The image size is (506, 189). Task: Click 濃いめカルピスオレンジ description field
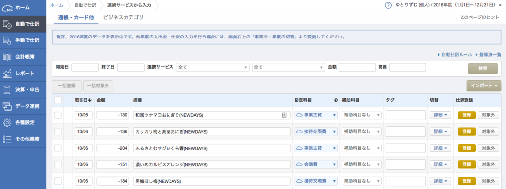click(211, 164)
